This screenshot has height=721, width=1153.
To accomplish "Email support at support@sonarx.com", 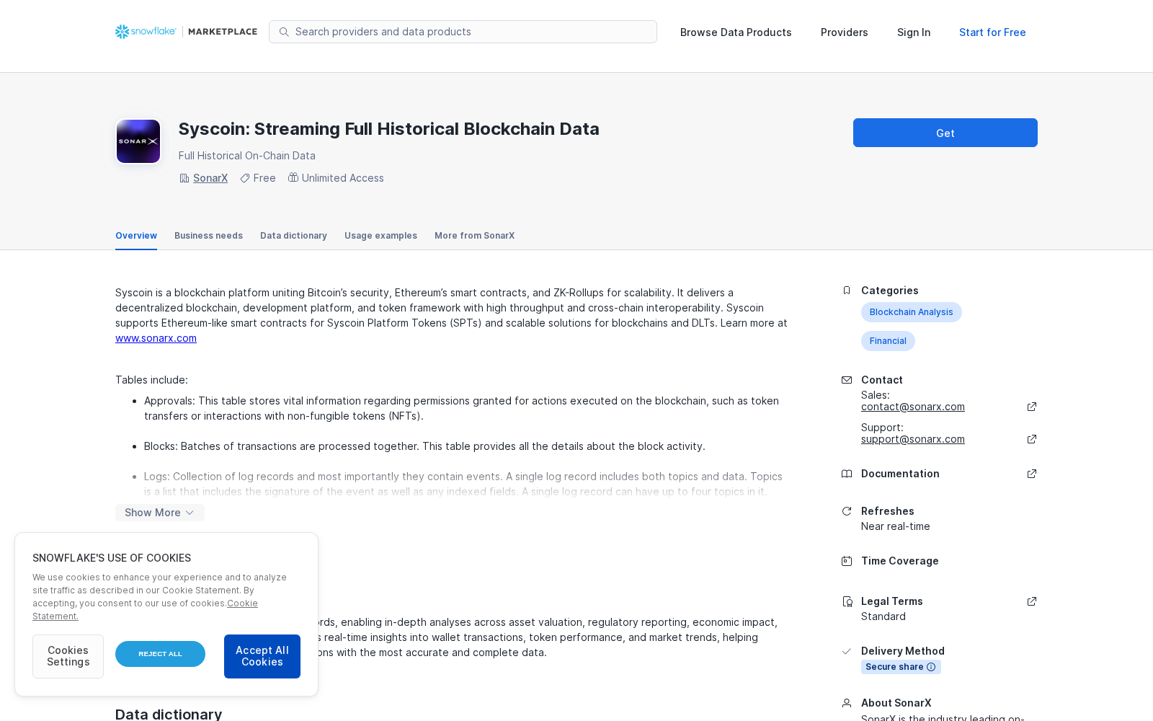I will [x=913, y=439].
